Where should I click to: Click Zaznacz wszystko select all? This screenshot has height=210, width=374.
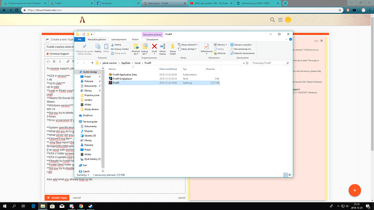pos(241,45)
